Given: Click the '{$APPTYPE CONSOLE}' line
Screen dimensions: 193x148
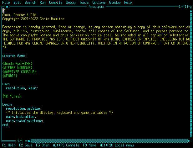Looking at the screenshot, I should pyautogui.click(x=19, y=72).
